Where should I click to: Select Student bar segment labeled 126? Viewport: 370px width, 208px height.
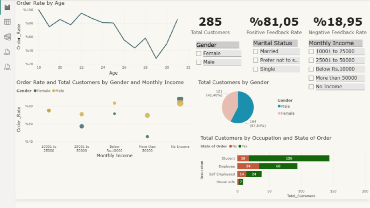coord(289,159)
